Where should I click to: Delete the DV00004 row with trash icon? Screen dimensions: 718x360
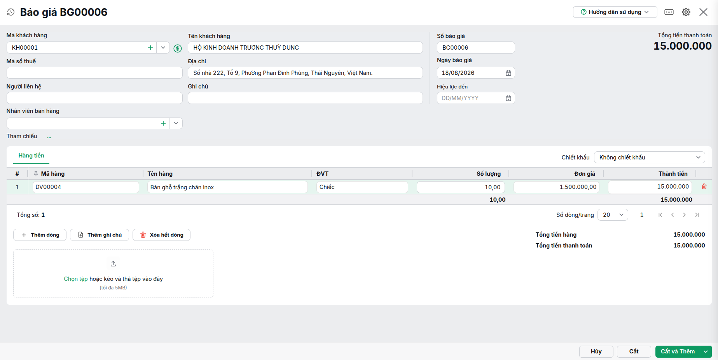coord(704,187)
